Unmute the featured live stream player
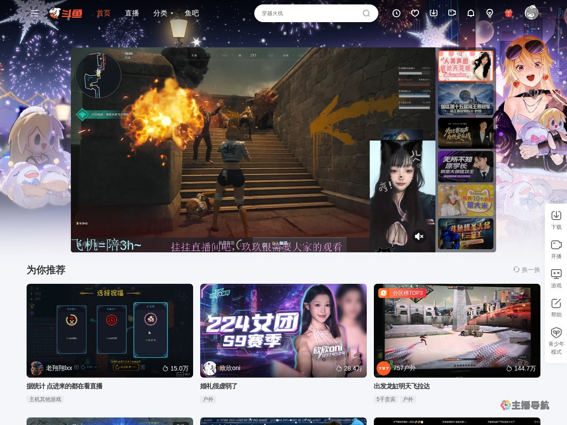This screenshot has width=567, height=425. pyautogui.click(x=419, y=236)
